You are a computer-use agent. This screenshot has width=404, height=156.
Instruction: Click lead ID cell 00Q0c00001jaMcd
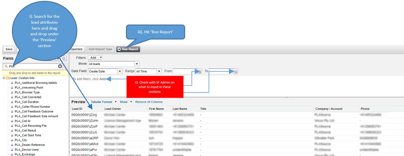(85, 144)
